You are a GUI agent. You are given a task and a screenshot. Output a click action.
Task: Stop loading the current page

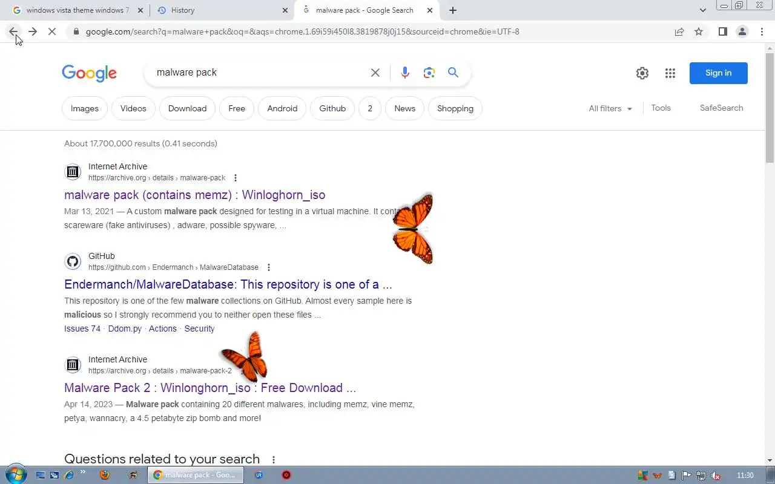point(52,31)
